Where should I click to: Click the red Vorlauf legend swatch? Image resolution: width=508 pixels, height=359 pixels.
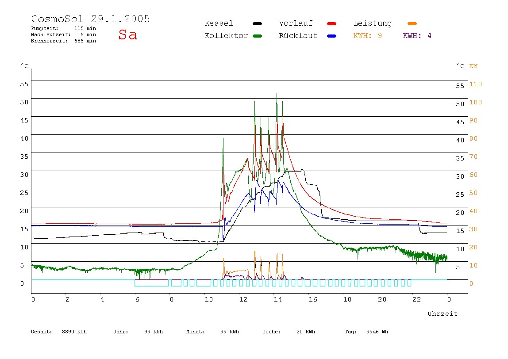pos(332,23)
